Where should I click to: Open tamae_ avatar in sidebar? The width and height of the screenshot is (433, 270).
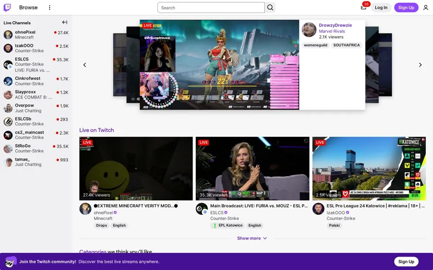(8, 162)
